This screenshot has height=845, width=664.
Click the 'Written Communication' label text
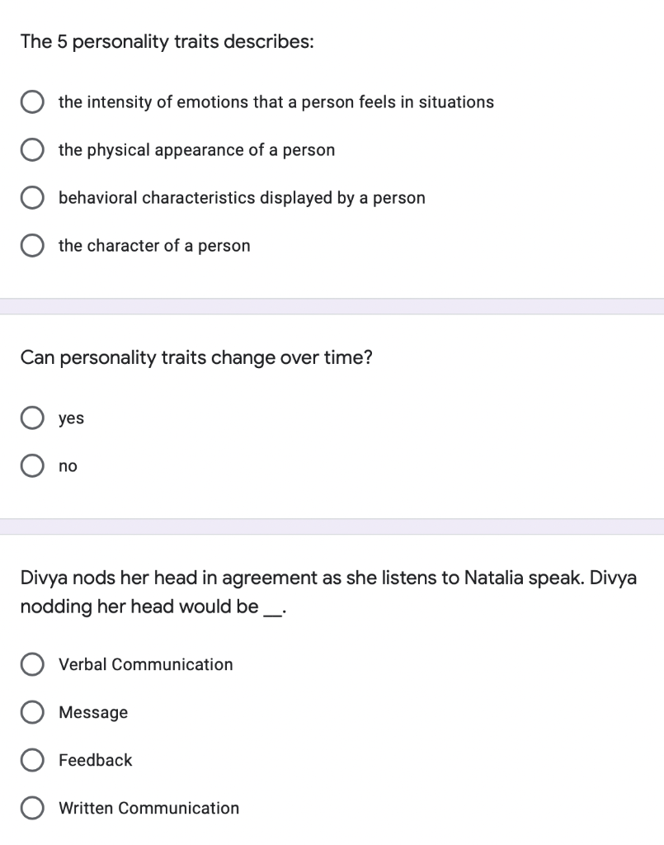[x=148, y=808]
